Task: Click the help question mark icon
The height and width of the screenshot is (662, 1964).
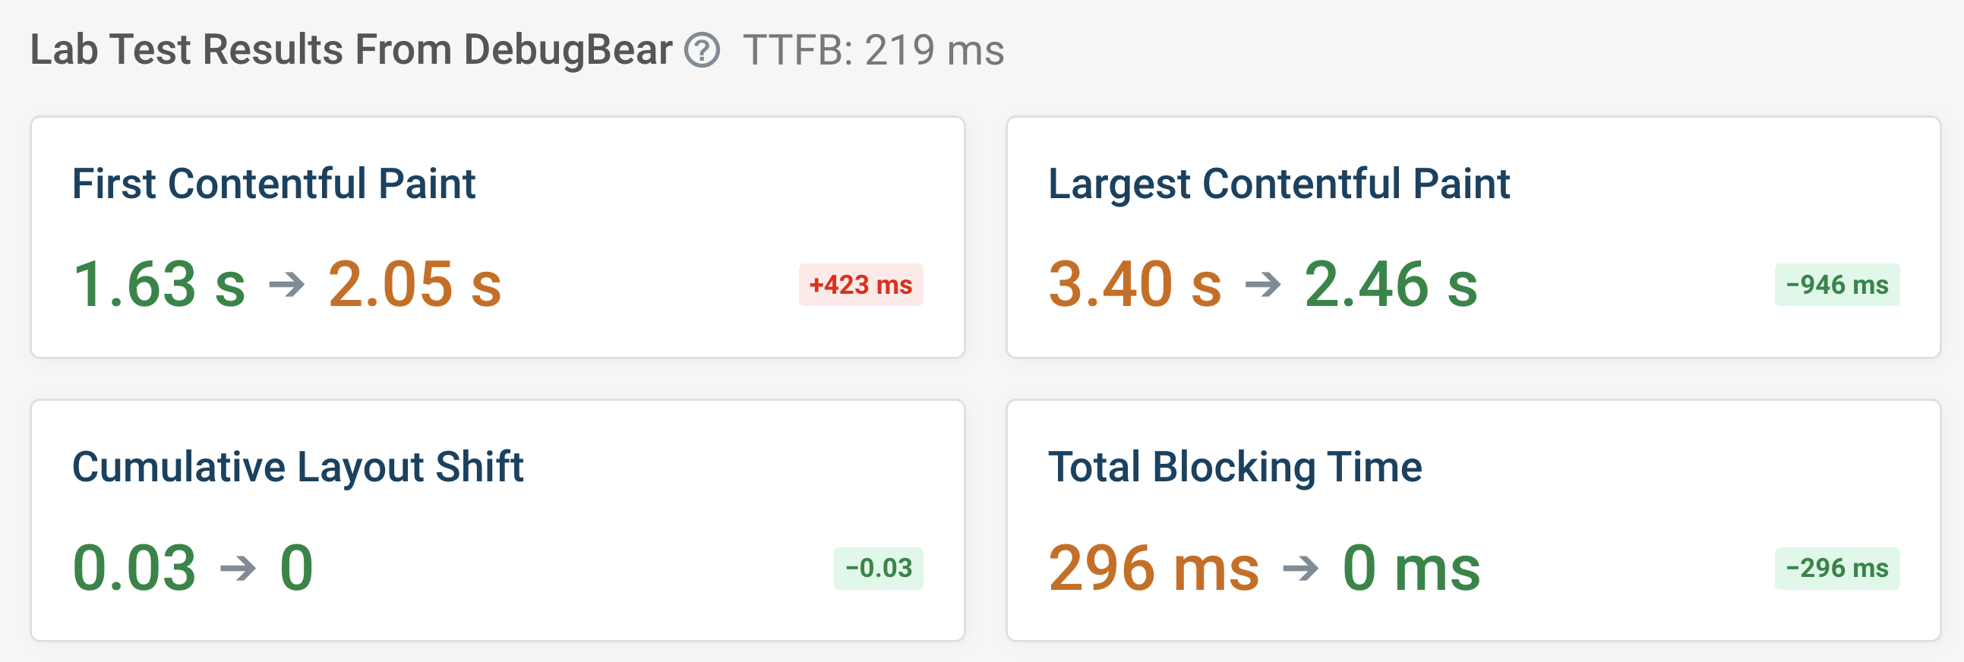Action: [702, 51]
